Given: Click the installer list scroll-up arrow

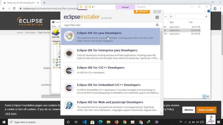Looking at the screenshot, I should pos(161,30).
